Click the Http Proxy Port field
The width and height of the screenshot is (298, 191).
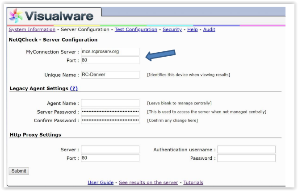(x=110, y=158)
